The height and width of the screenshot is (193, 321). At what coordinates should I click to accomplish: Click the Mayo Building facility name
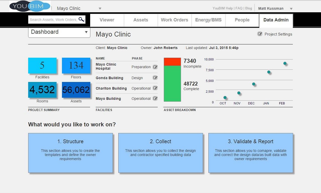tap(108, 99)
